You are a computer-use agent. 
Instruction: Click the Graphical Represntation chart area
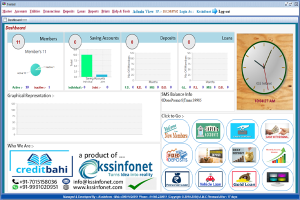tap(79, 119)
